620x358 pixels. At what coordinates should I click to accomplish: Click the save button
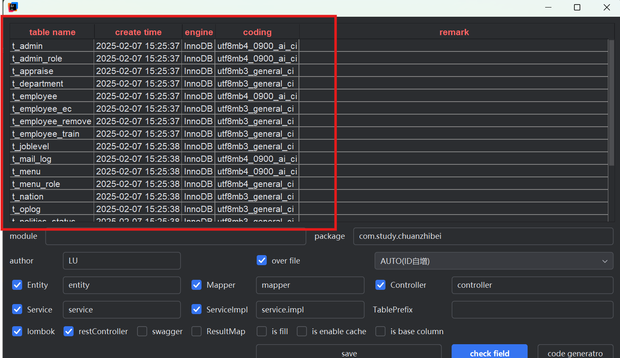[349, 353]
